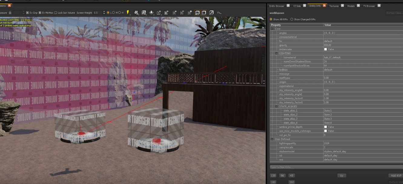The width and height of the screenshot is (403, 184).
Task: Switch to the Entity Browser tab
Action: coord(276,6)
